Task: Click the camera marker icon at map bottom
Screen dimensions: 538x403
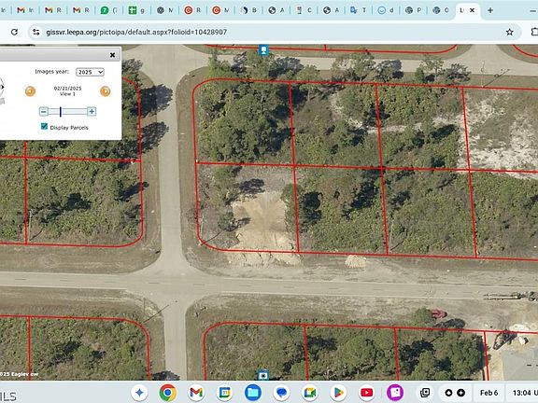Action: [x=263, y=375]
